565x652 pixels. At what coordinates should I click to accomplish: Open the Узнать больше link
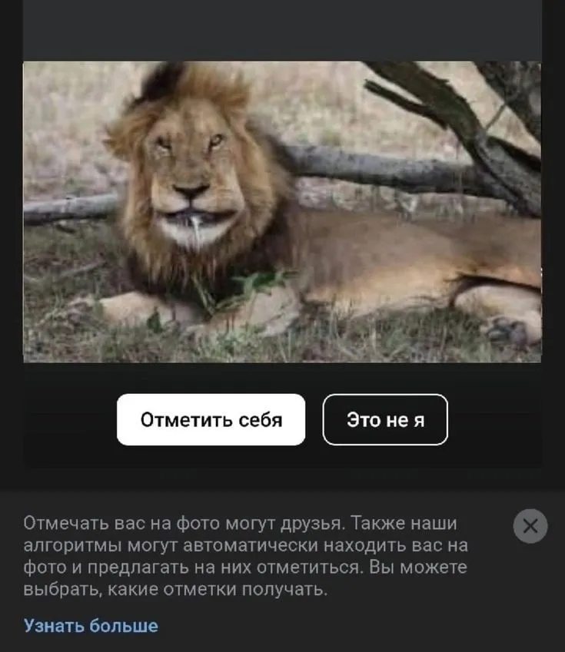pyautogui.click(x=91, y=625)
